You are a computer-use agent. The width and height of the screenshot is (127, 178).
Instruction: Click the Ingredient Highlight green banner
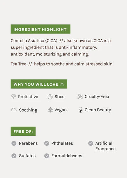click(41, 29)
